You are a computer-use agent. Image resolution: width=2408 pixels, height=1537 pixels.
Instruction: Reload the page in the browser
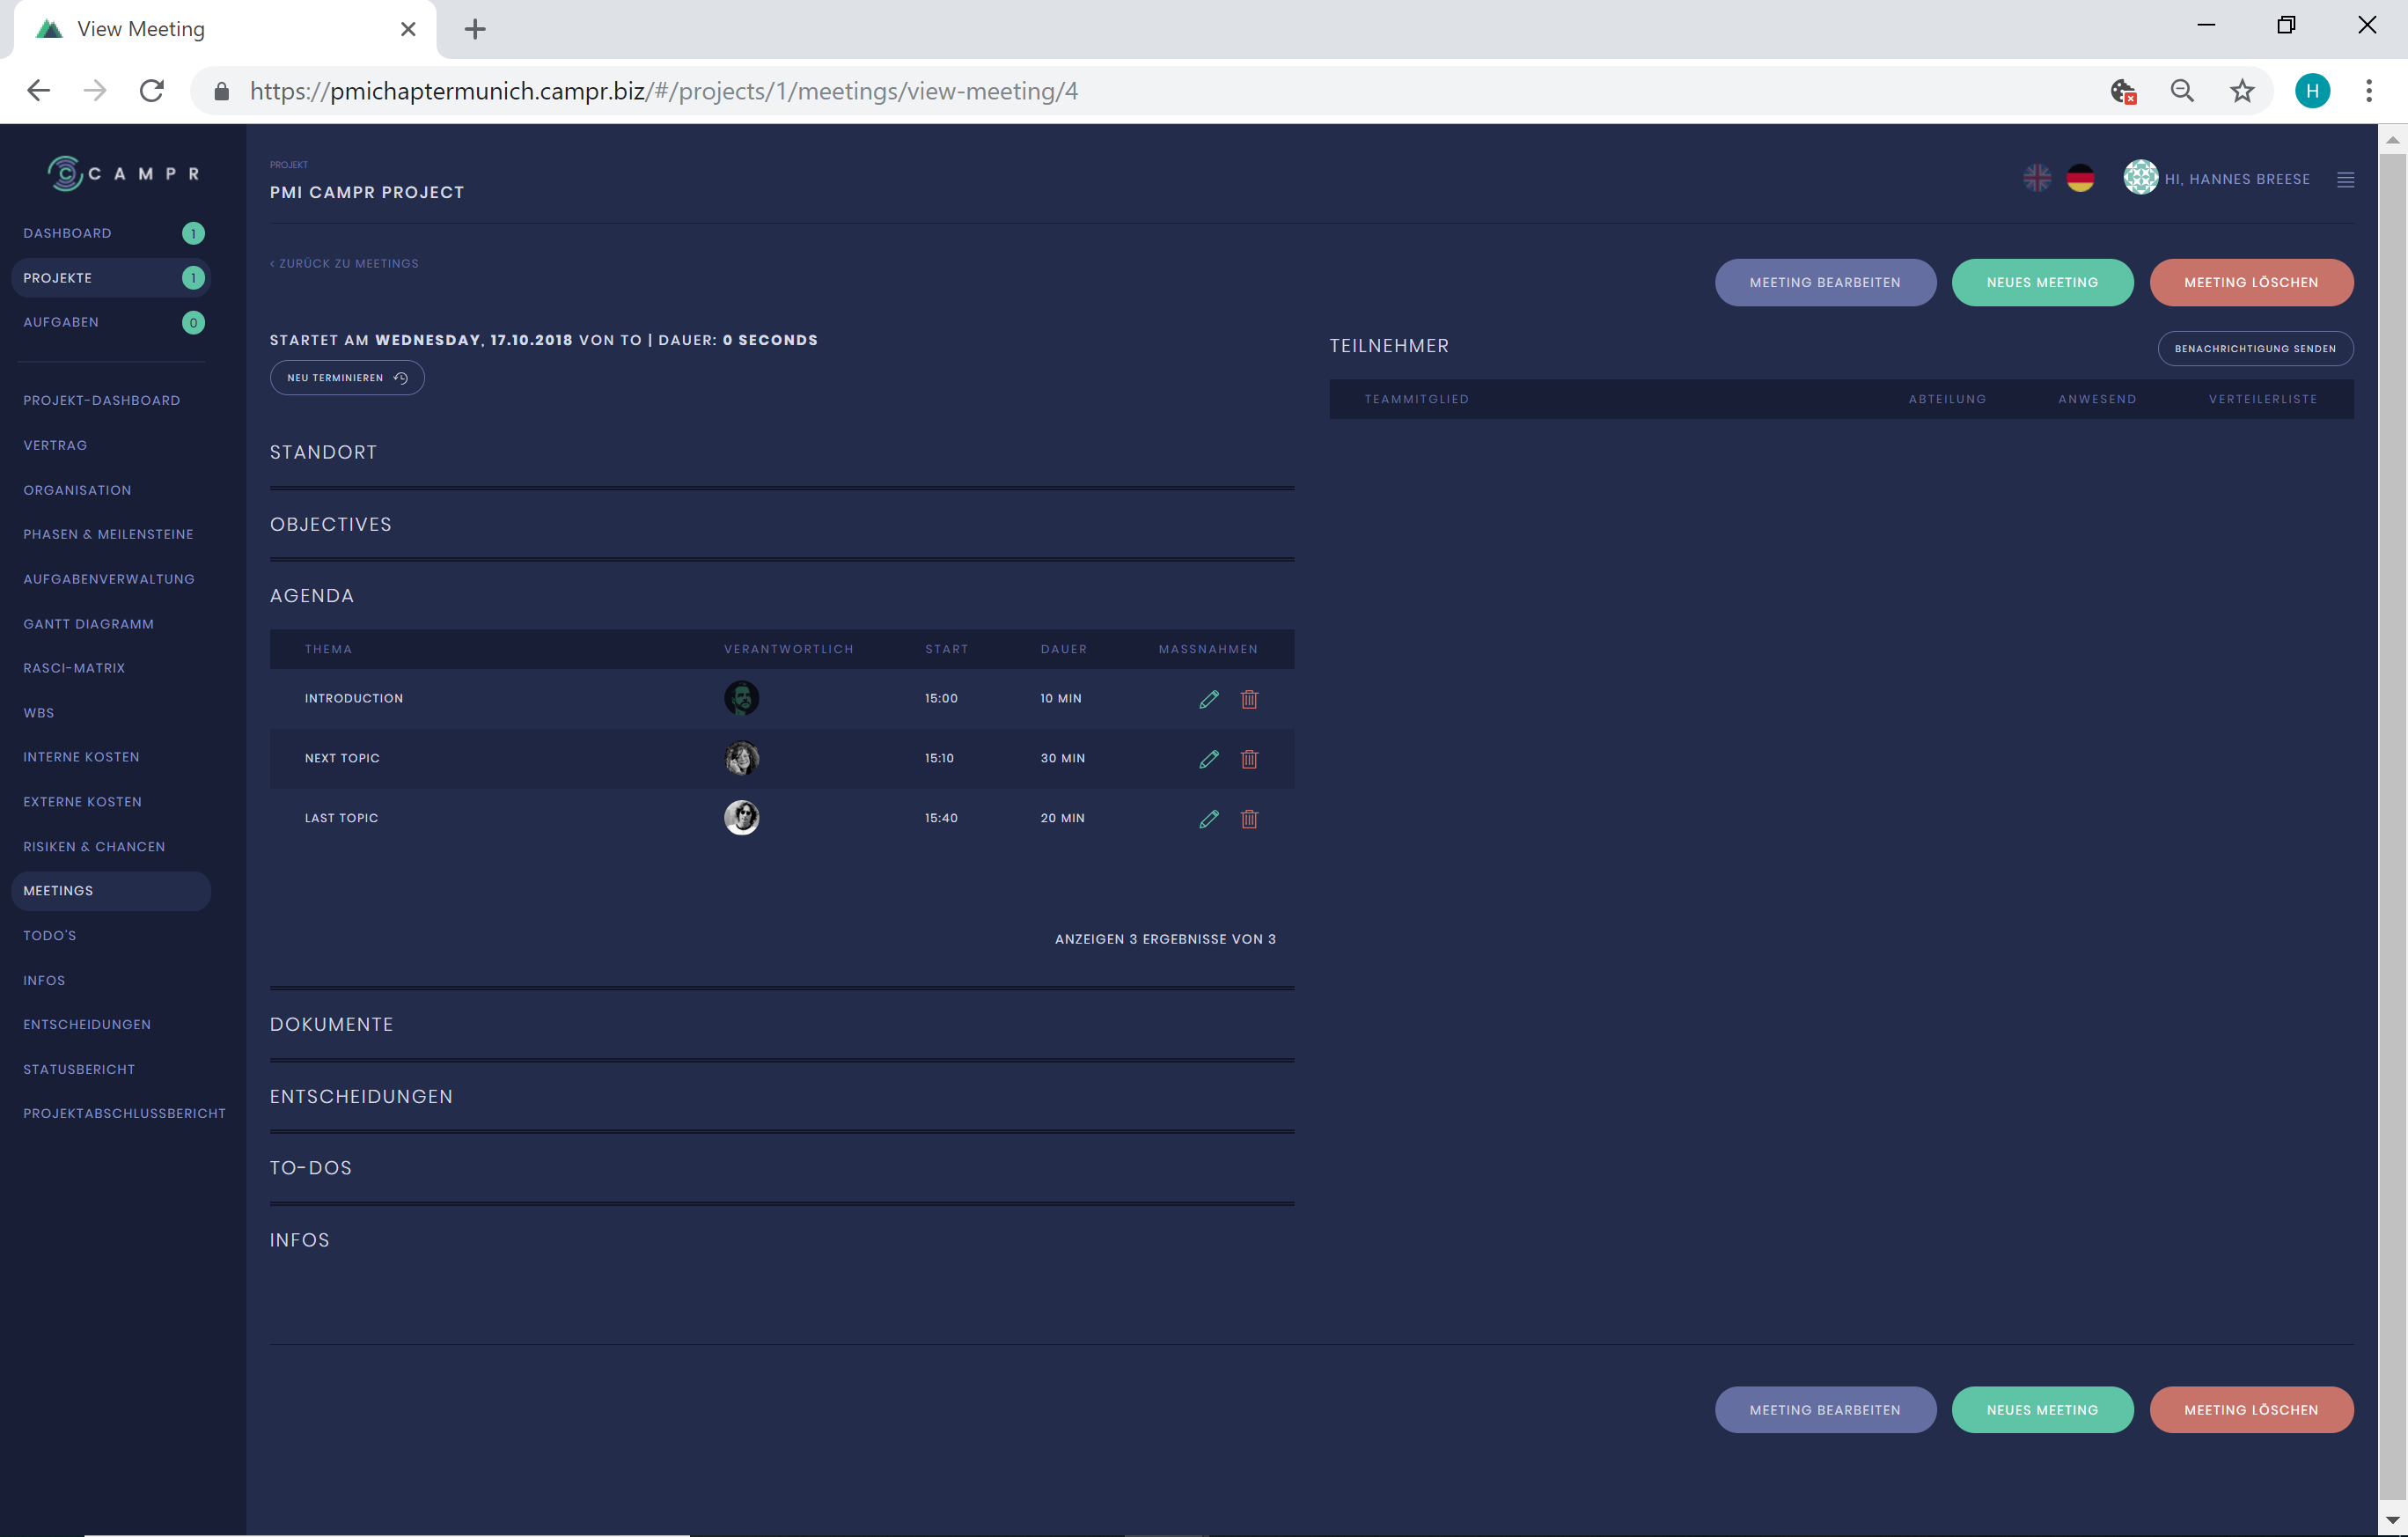152,91
